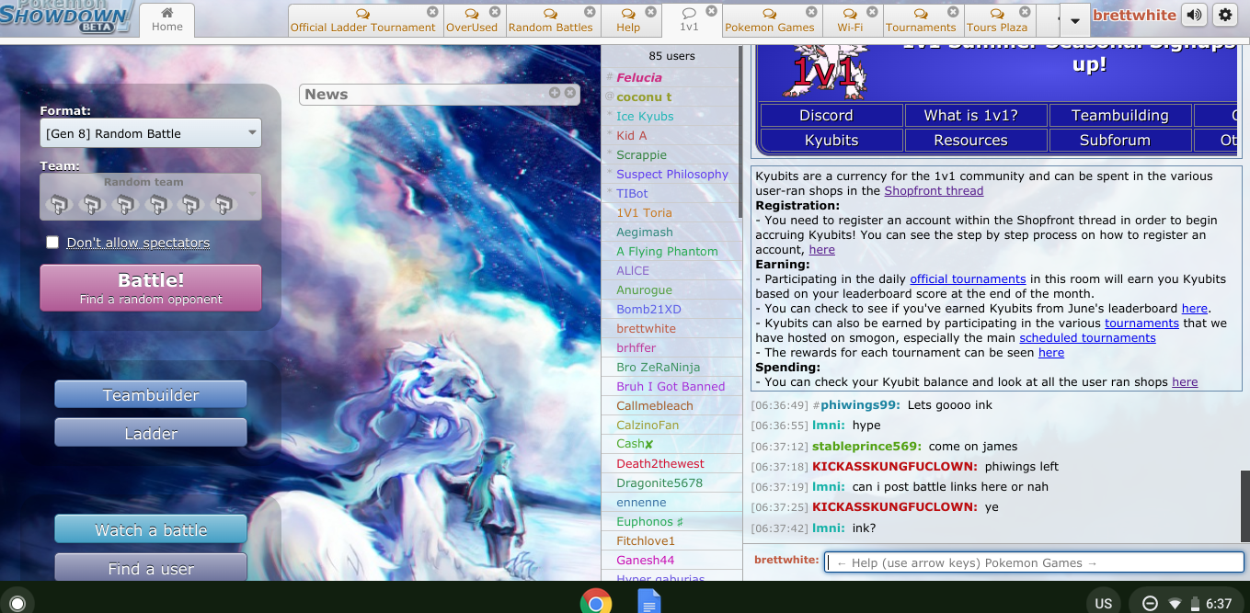1250x613 pixels.
Task: Switch to the Random Battles tab
Action: (x=550, y=20)
